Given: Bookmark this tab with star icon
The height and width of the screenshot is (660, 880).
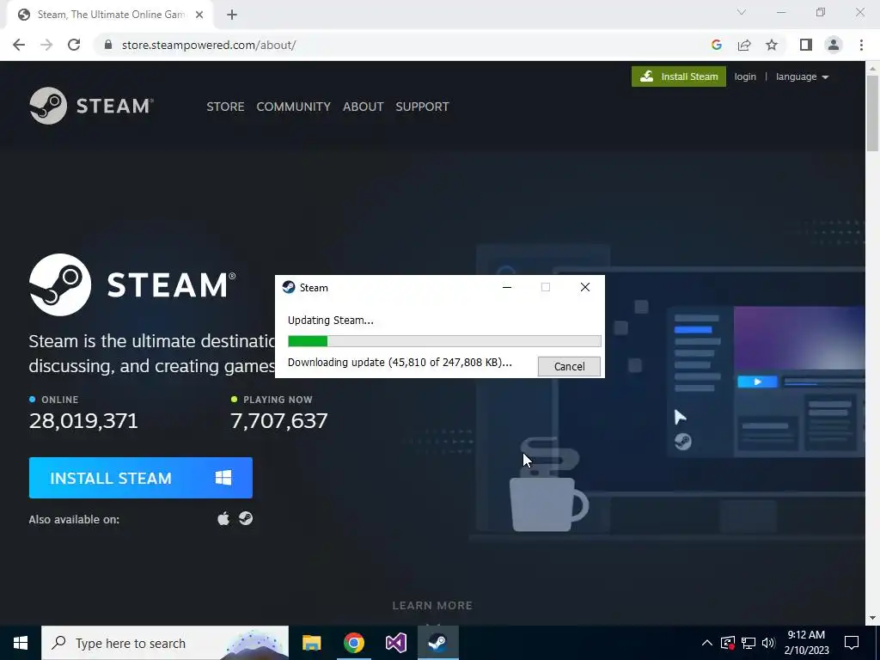Looking at the screenshot, I should pyautogui.click(x=772, y=45).
